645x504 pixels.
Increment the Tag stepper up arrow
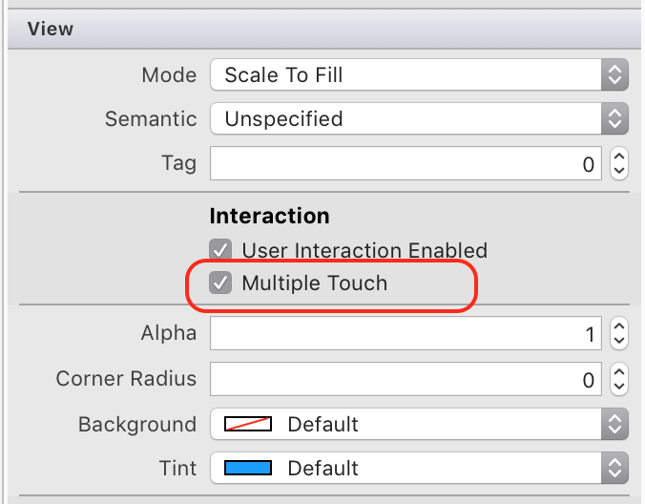619,157
